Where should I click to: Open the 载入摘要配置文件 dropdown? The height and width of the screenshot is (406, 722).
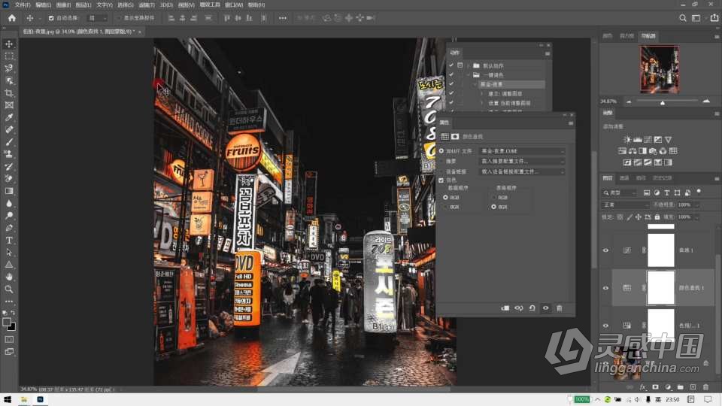522,161
